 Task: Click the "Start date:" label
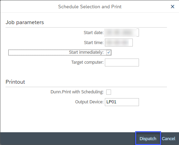click(93, 33)
